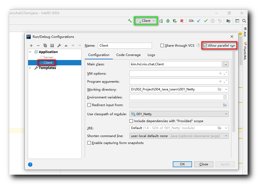Show more toolbar actions chevron
This screenshot has height=184, width=257.
tap(80, 46)
